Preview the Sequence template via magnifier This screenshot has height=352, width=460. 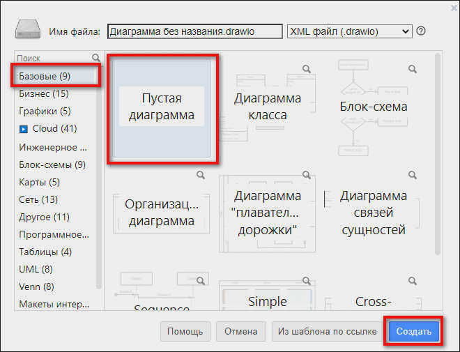pos(201,281)
